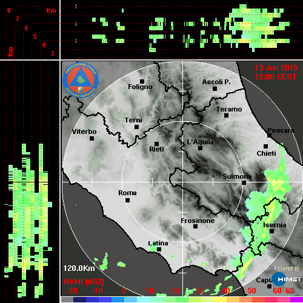Click the radar crosshair center point

[183, 182]
